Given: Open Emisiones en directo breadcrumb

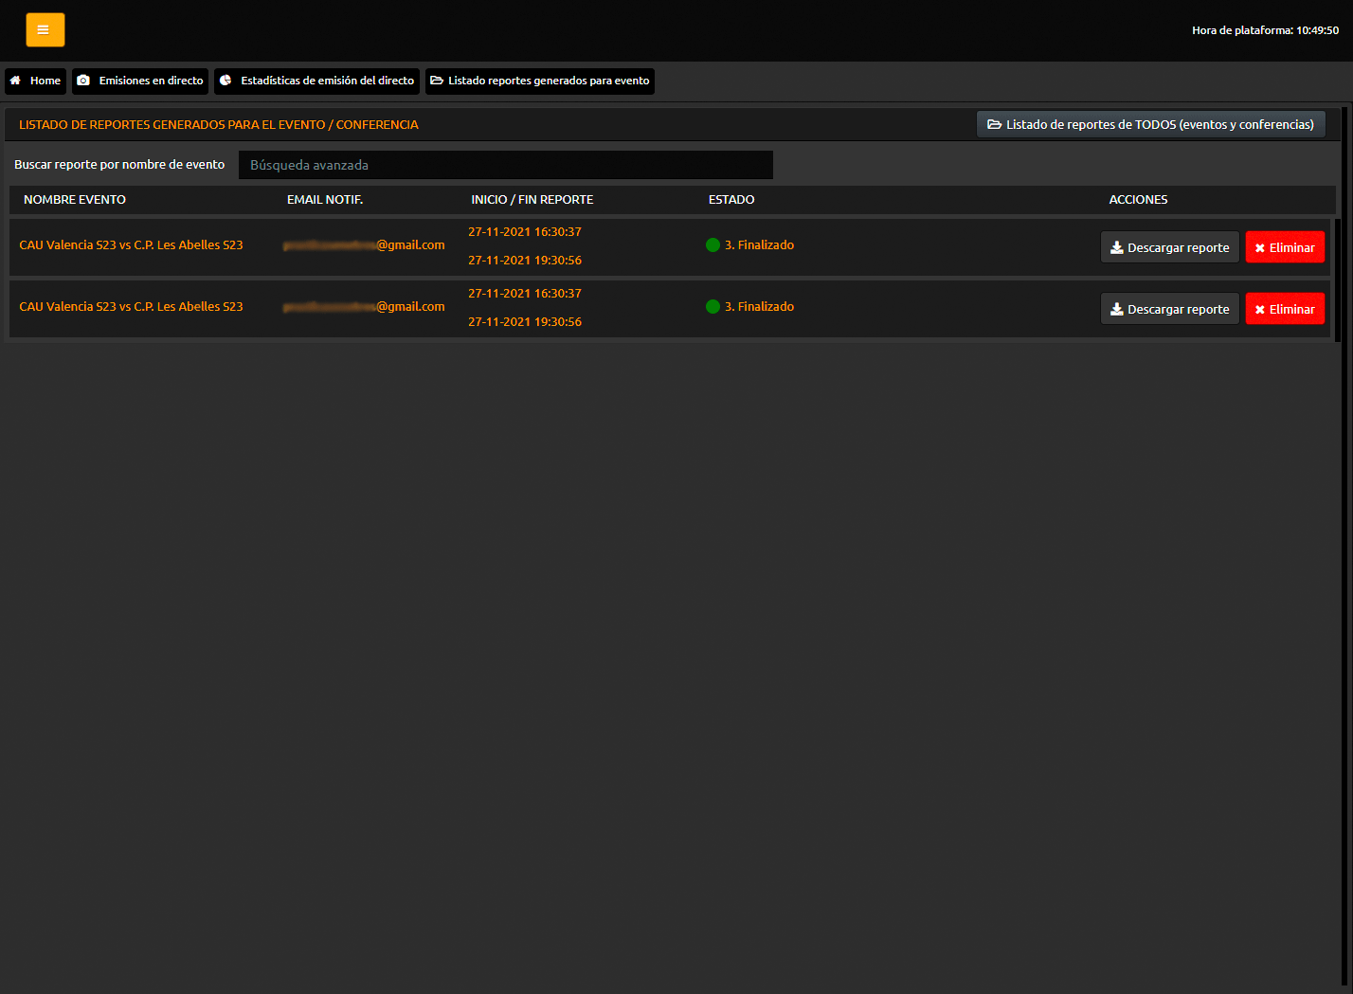Looking at the screenshot, I should pos(140,81).
